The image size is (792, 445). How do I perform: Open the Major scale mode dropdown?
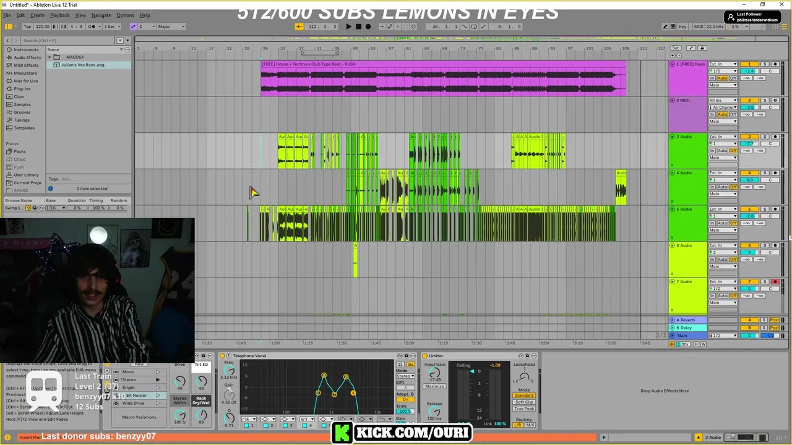[x=171, y=27]
